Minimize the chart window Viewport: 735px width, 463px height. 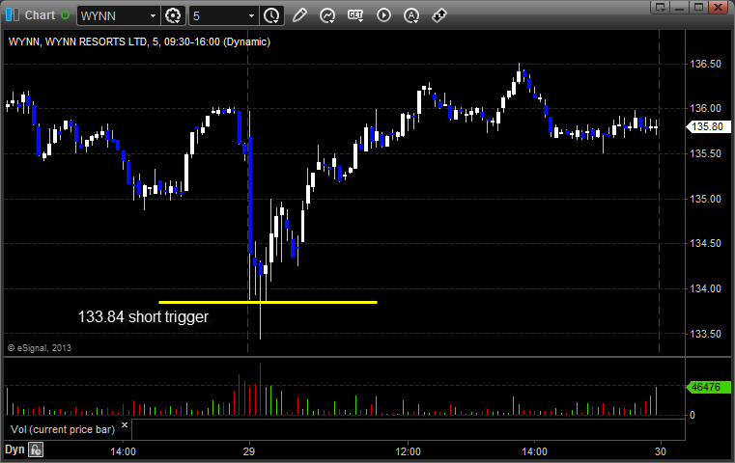tap(680, 7)
